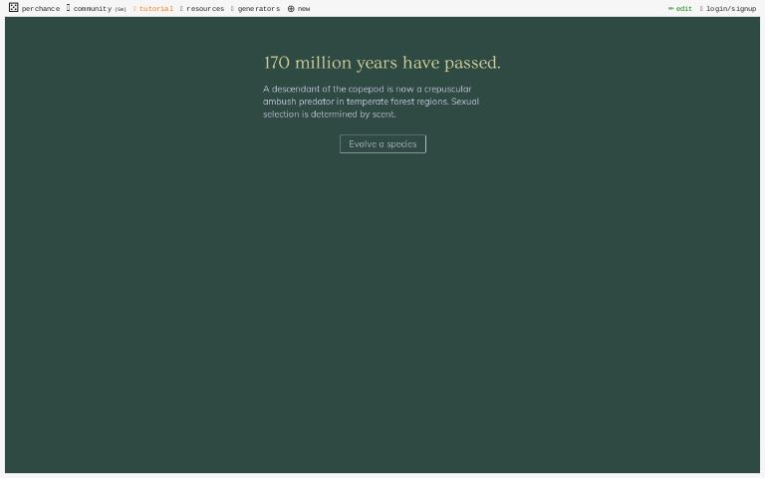Click the icon beside login/signup

click(x=701, y=9)
